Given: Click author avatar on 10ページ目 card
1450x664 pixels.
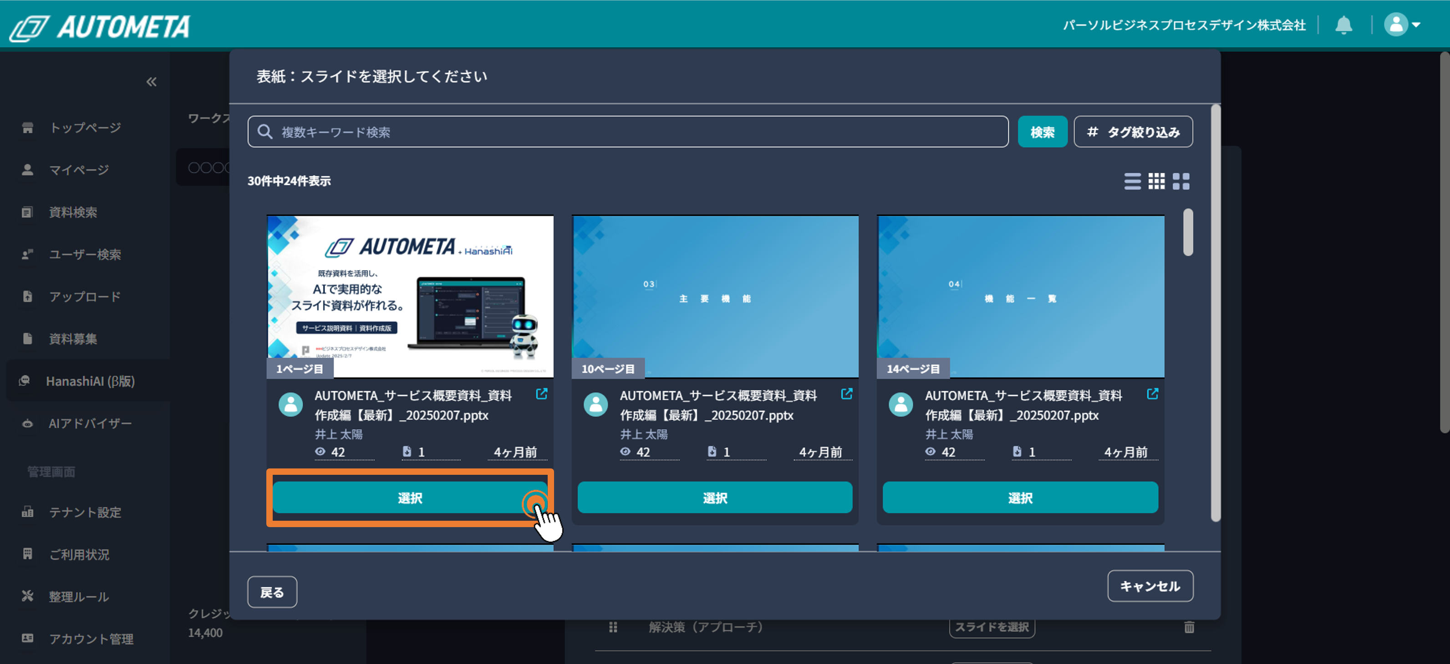Looking at the screenshot, I should click(595, 404).
